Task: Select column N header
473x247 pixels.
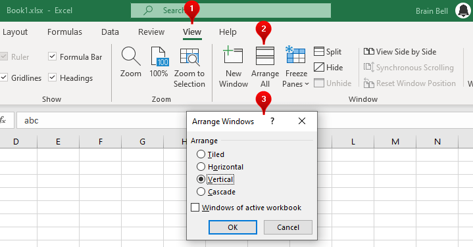Action: point(437,142)
